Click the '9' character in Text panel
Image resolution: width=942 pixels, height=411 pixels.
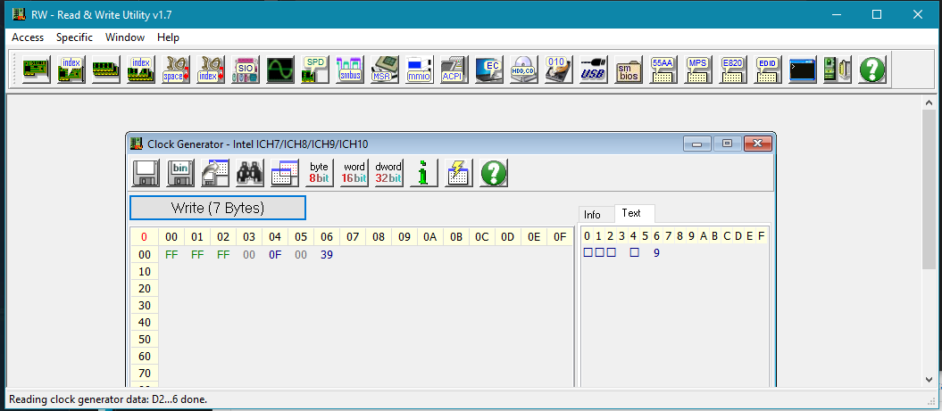coord(656,252)
